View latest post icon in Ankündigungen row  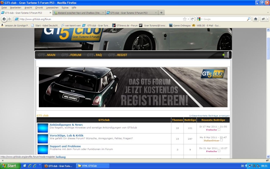pyautogui.click(x=219, y=129)
